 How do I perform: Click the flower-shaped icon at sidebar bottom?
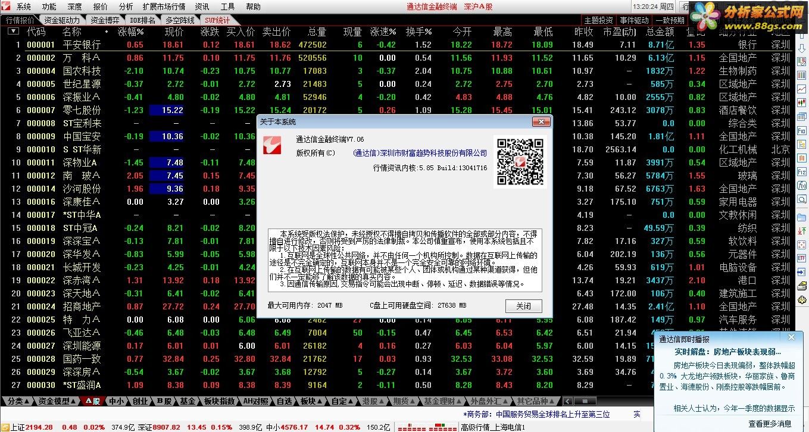coord(802,299)
